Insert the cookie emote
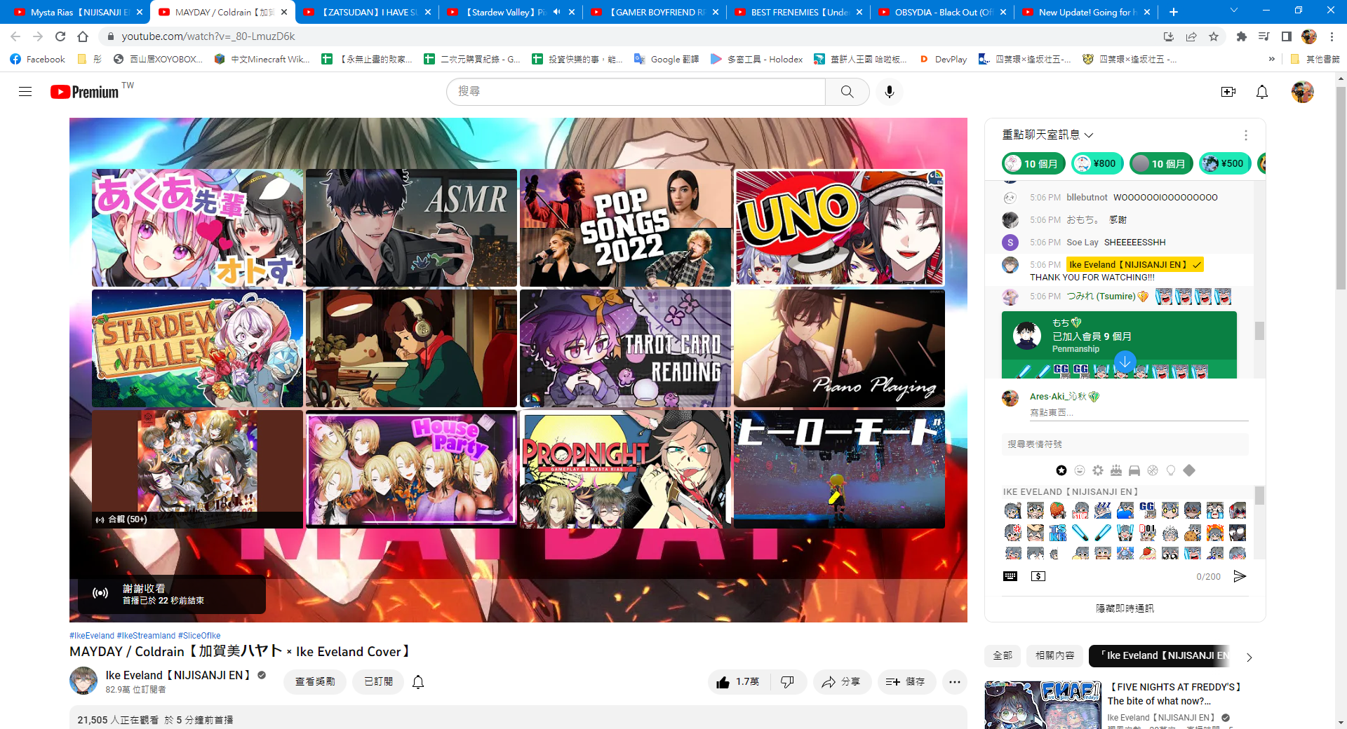 1192,533
